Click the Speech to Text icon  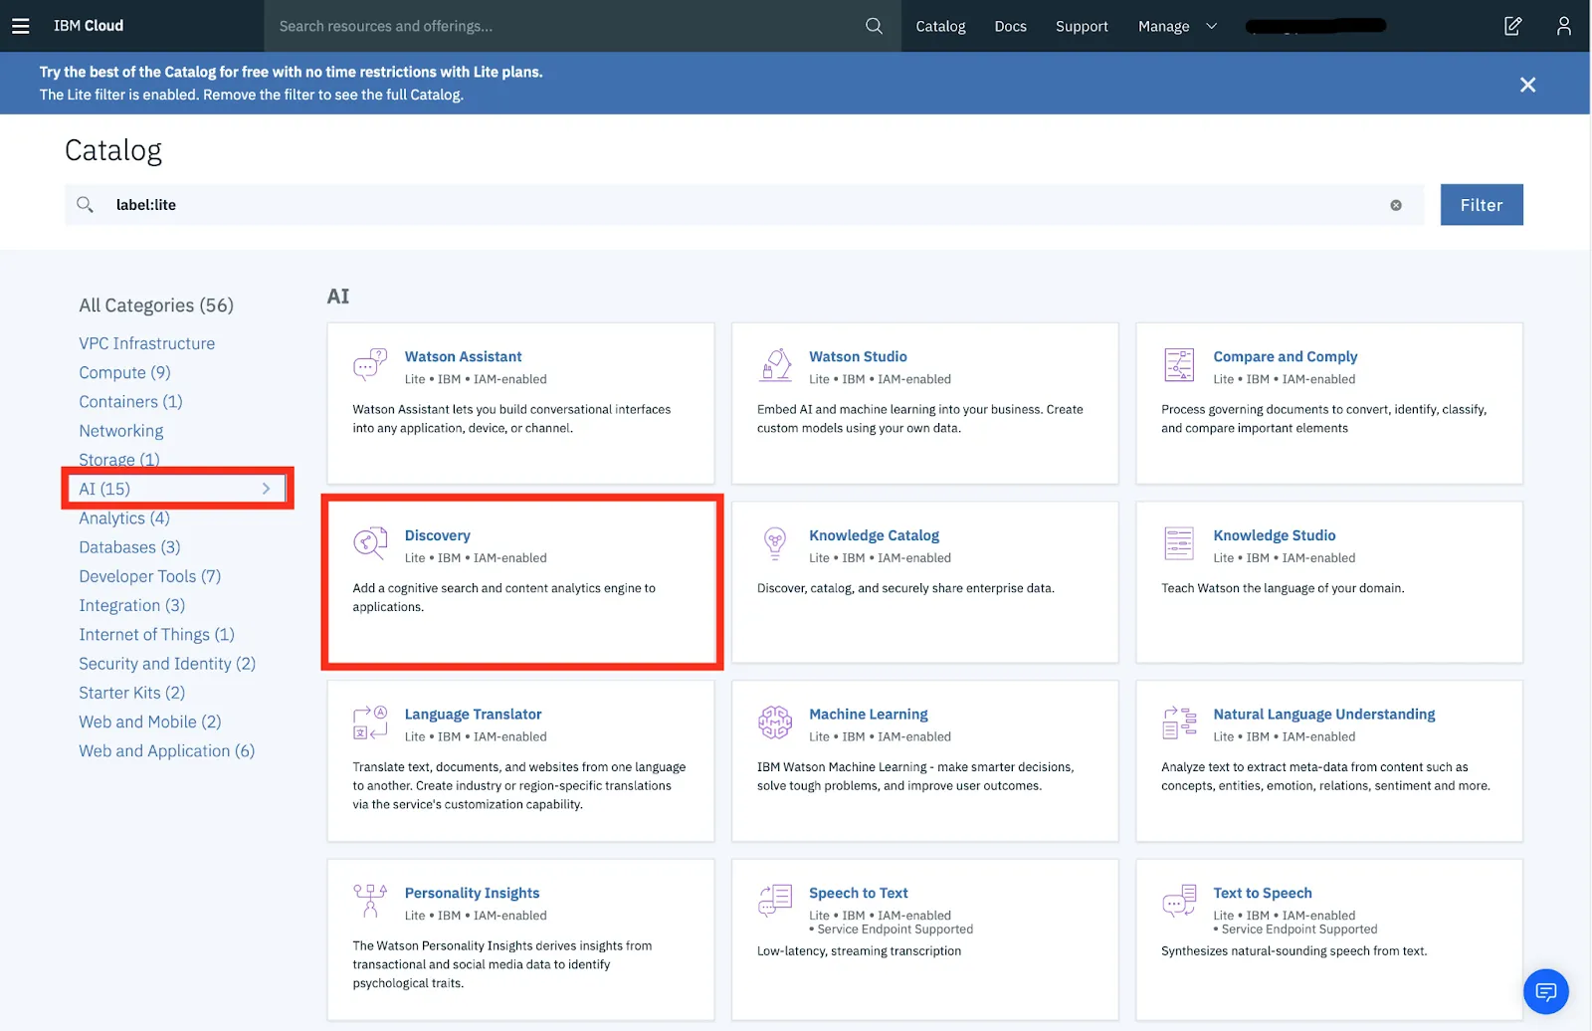[x=775, y=901]
